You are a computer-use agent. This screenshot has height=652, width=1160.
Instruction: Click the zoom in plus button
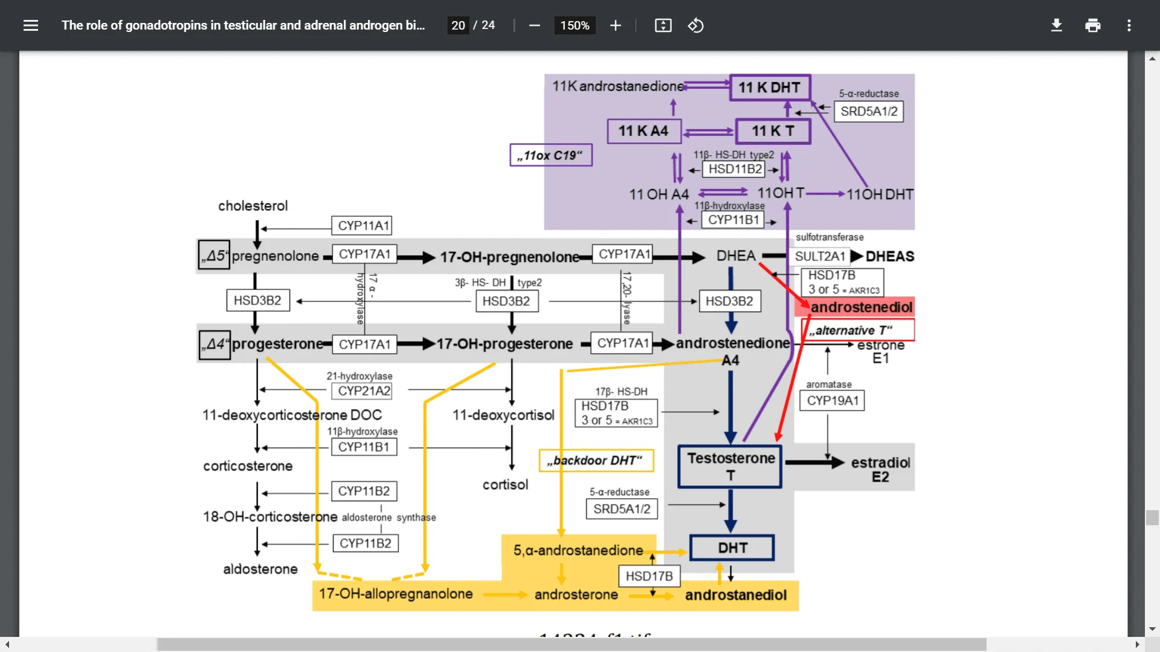615,25
